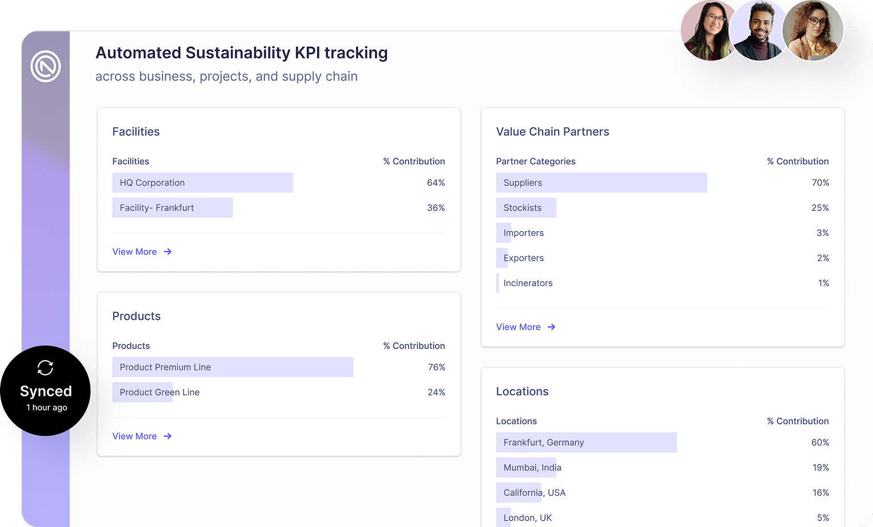
Task: Click % Contribution header in Locations card
Action: (x=798, y=421)
